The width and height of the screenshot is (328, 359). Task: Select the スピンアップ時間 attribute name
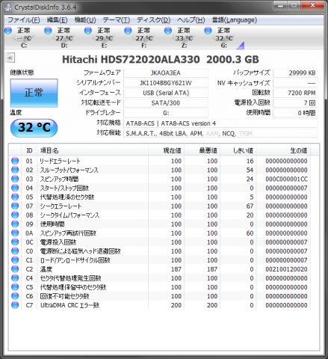[x=59, y=179]
